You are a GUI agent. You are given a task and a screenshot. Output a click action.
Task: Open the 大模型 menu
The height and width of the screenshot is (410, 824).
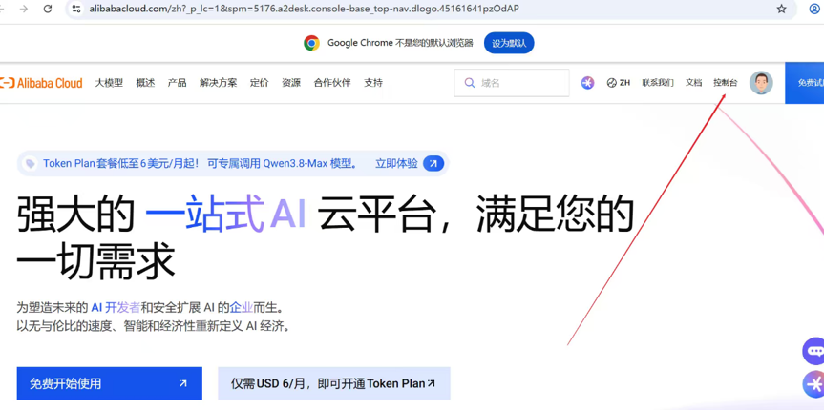pyautogui.click(x=109, y=83)
